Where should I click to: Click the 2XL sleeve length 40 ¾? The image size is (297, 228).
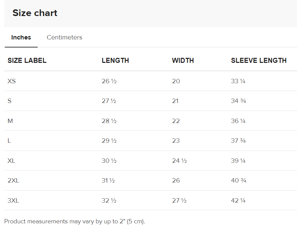[x=239, y=181]
